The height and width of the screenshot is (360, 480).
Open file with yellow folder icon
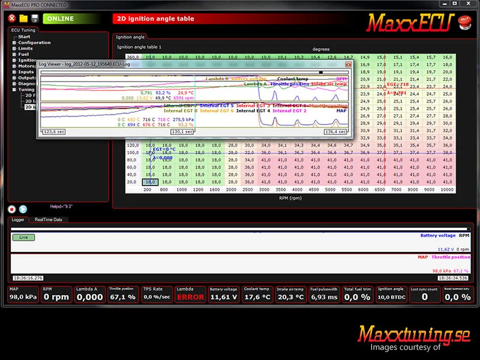pos(23,19)
